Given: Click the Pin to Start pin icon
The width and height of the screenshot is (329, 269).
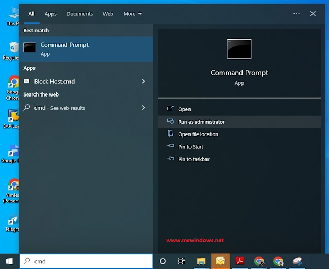Looking at the screenshot, I should [x=170, y=146].
